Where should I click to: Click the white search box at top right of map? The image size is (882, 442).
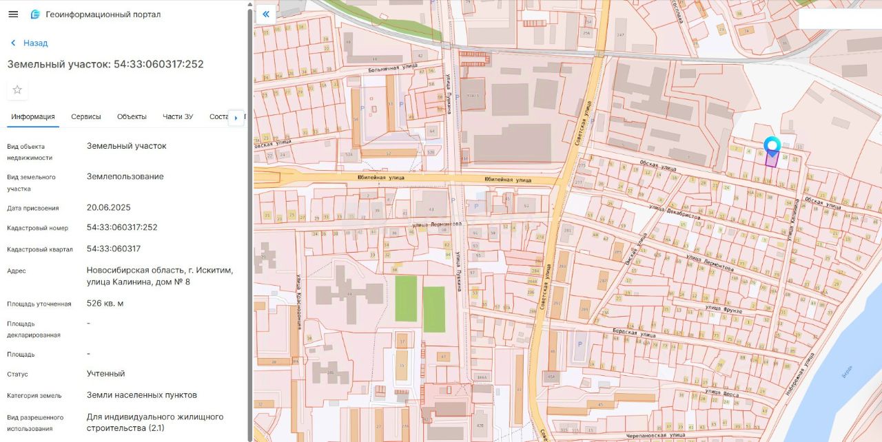840,19
